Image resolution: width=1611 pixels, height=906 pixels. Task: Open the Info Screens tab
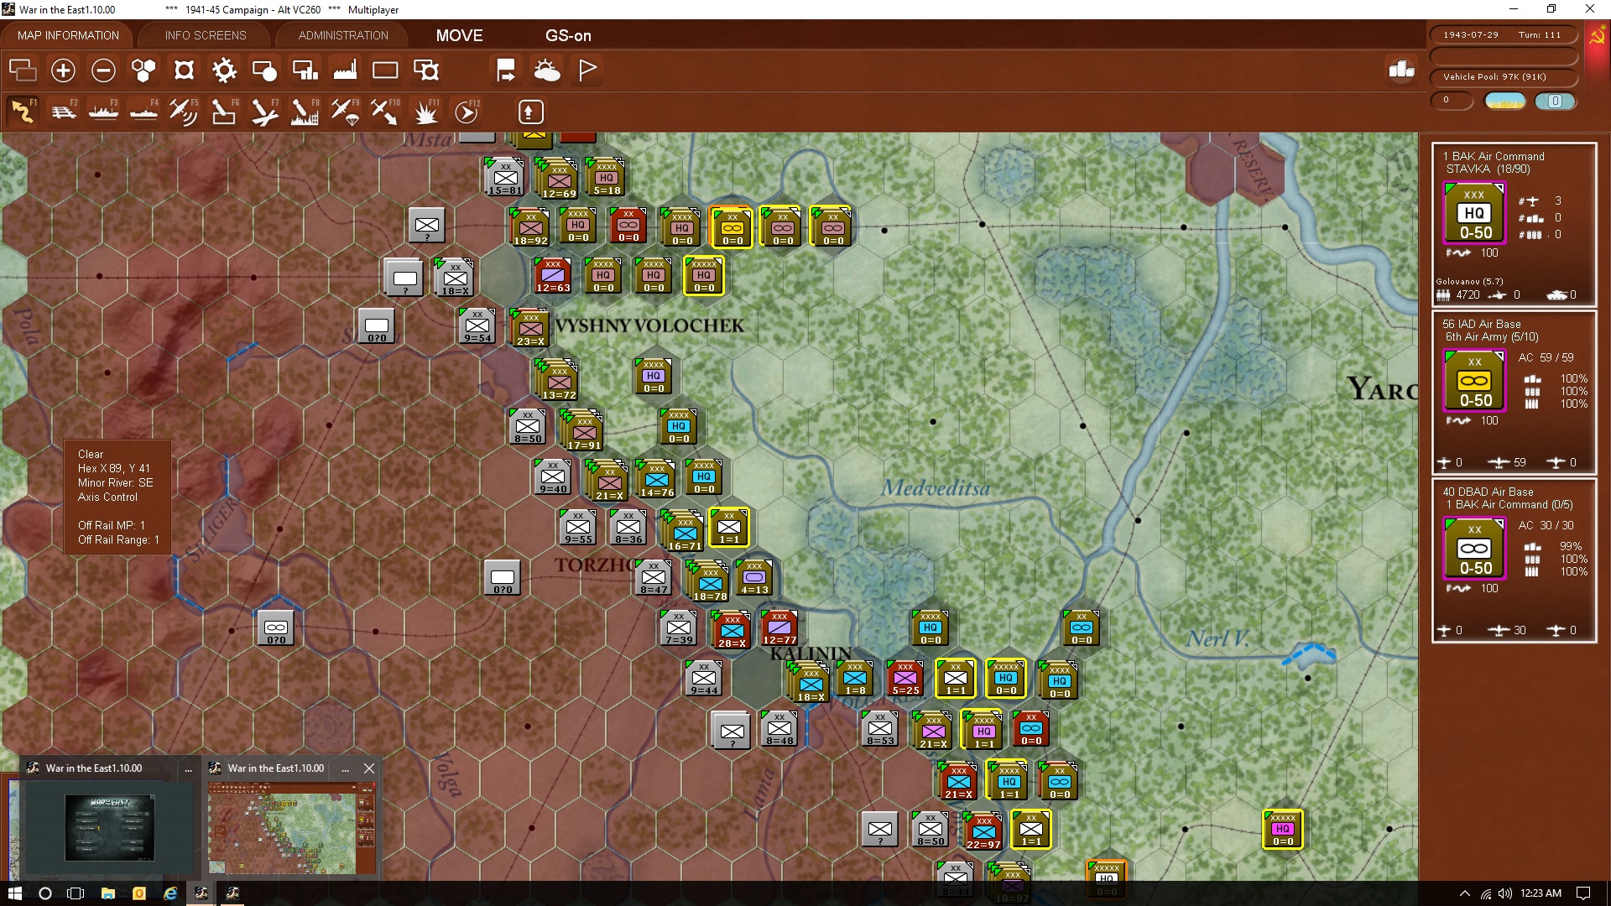(206, 35)
